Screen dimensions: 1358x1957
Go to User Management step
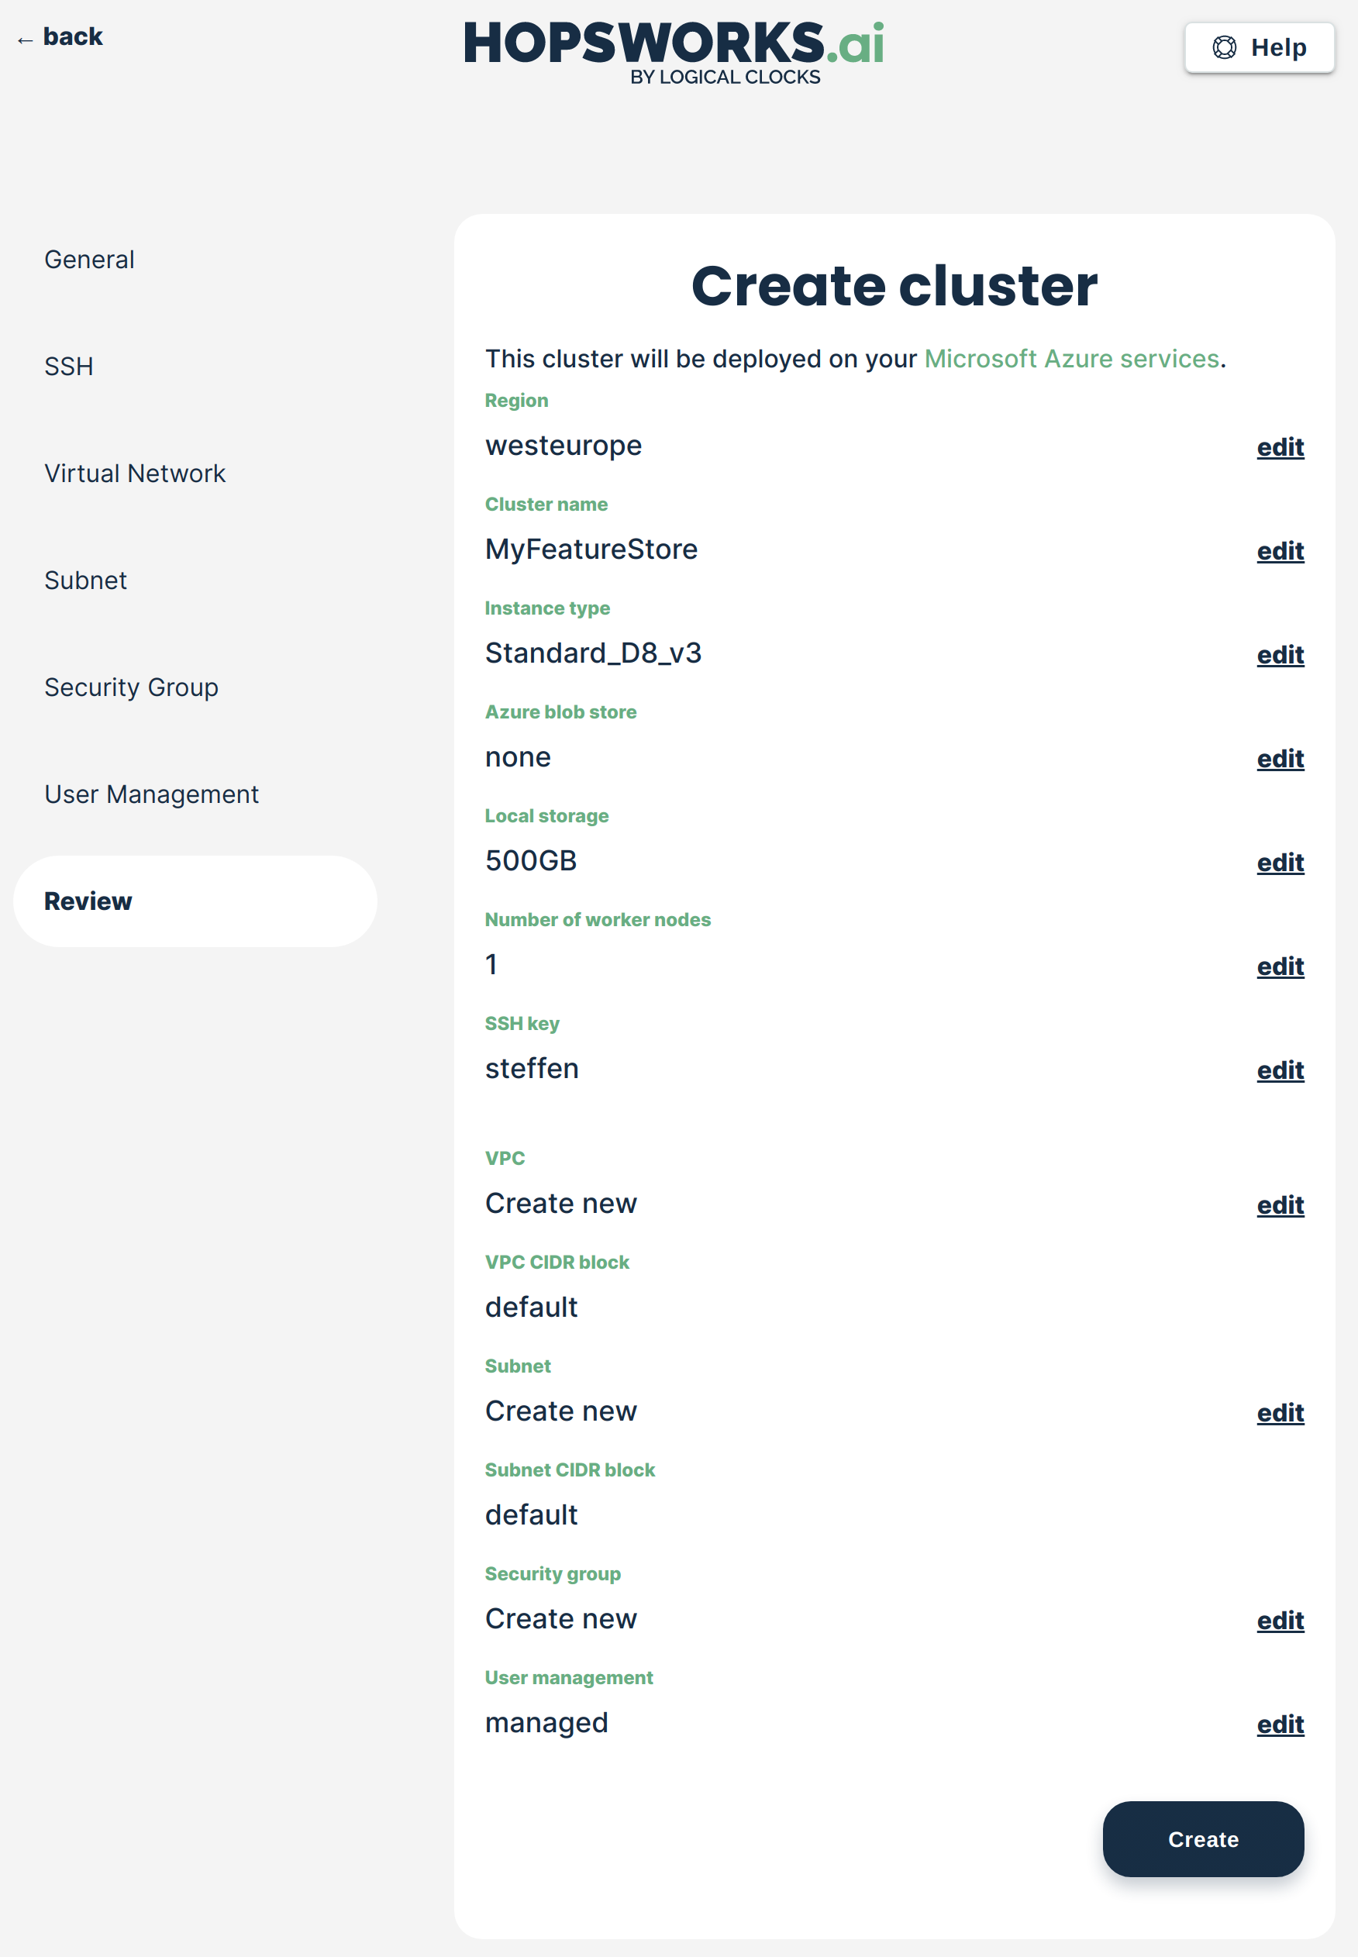(151, 794)
